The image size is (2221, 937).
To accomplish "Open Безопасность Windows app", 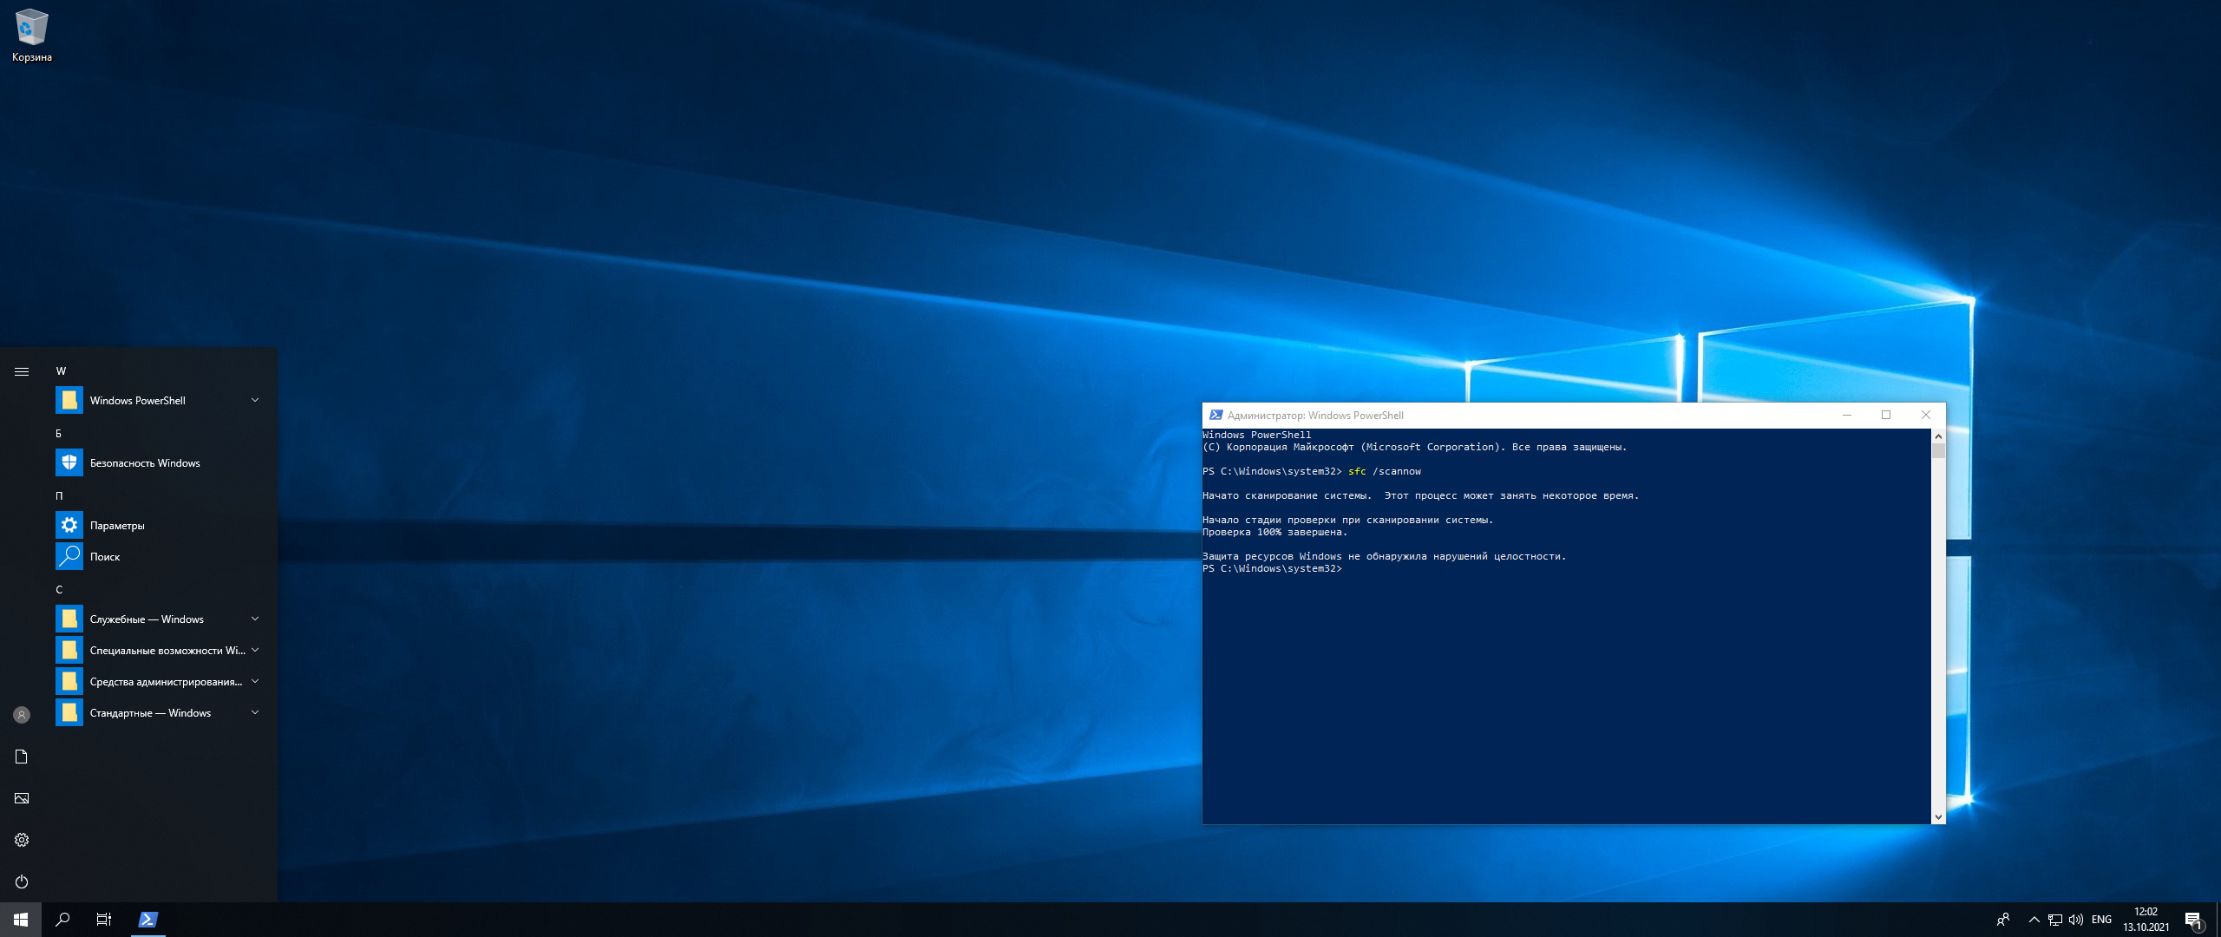I will point(145,463).
